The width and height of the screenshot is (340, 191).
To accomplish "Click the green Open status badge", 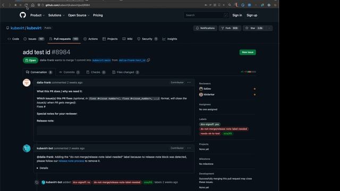I will (31, 60).
